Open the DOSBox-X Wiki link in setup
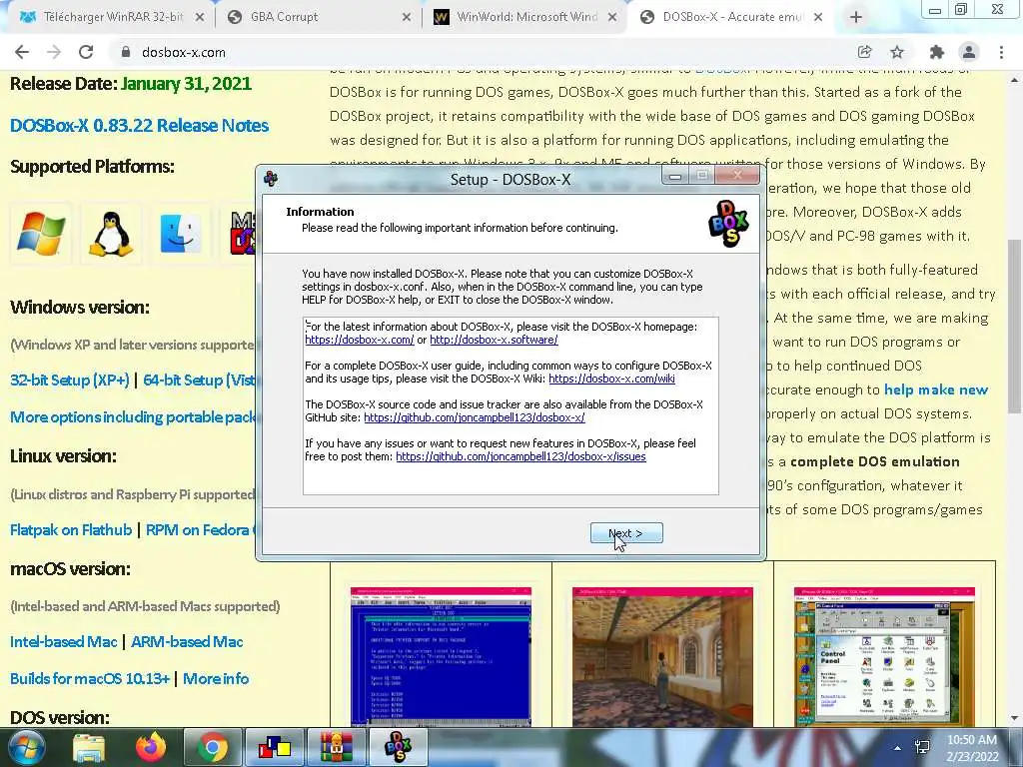 611,379
